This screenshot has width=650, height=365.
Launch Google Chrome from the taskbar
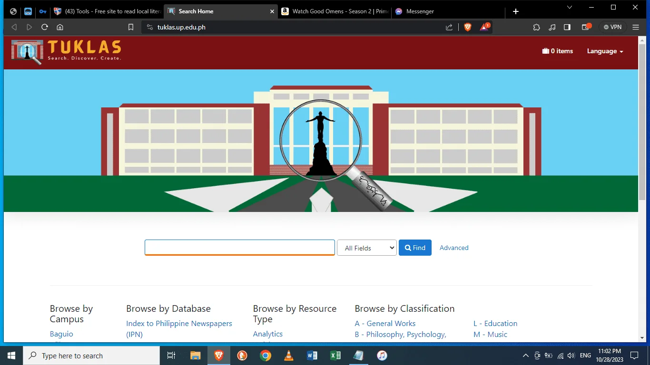pyautogui.click(x=266, y=355)
